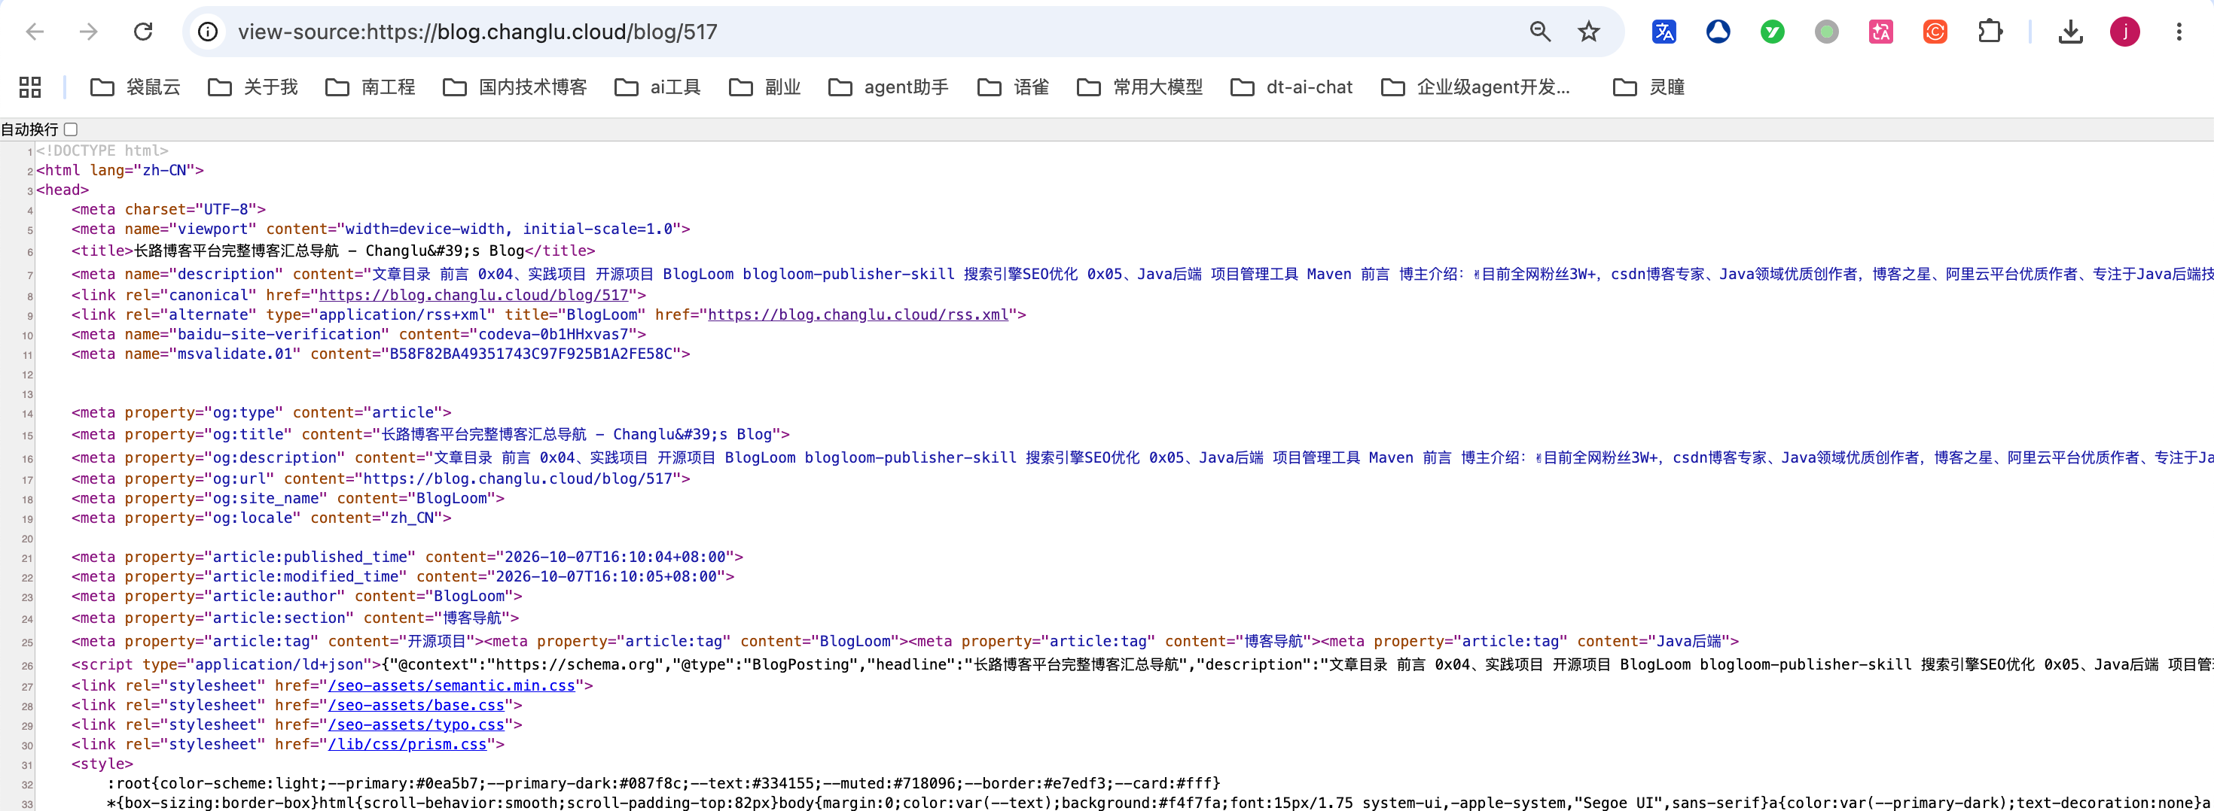
Task: Click the og:site_name BlogLoom meta line
Action: point(288,499)
